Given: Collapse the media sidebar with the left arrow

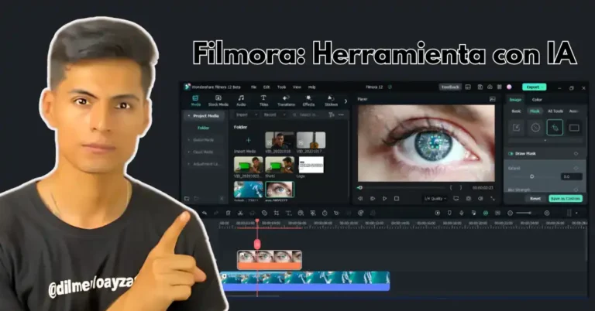Looking at the screenshot, I should click(x=222, y=199).
